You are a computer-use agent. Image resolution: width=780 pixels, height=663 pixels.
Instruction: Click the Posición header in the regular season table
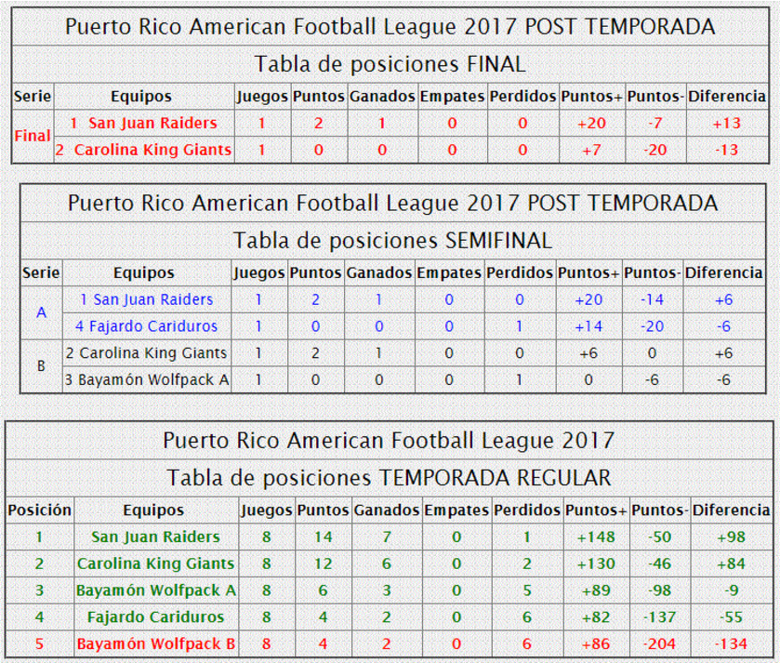[40, 510]
